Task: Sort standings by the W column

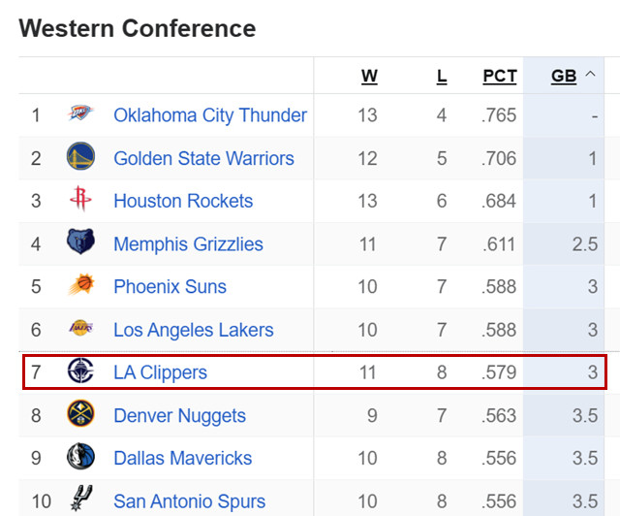Action: click(x=369, y=76)
